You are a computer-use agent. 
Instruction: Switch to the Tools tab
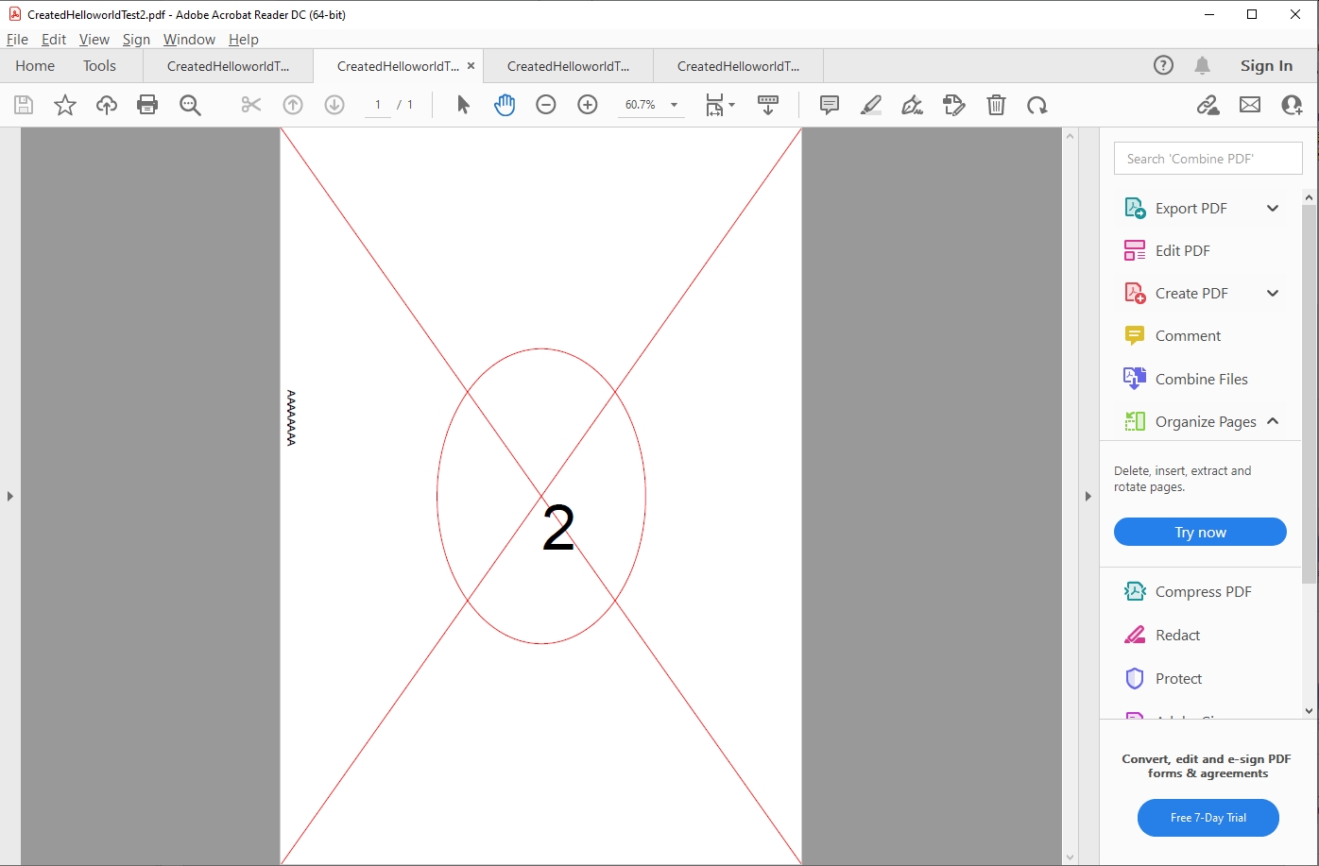[x=99, y=66]
